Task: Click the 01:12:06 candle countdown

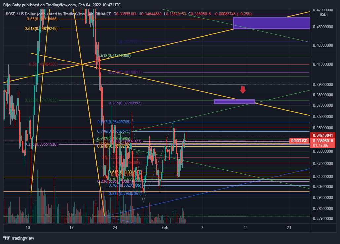Action: click(321, 145)
